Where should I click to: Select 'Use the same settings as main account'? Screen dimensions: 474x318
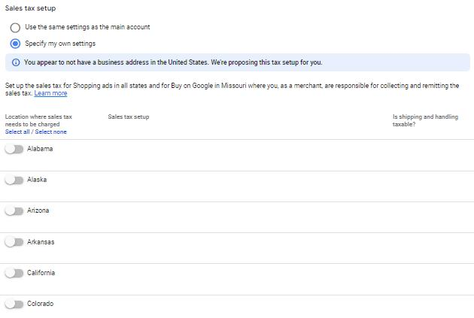coord(15,27)
